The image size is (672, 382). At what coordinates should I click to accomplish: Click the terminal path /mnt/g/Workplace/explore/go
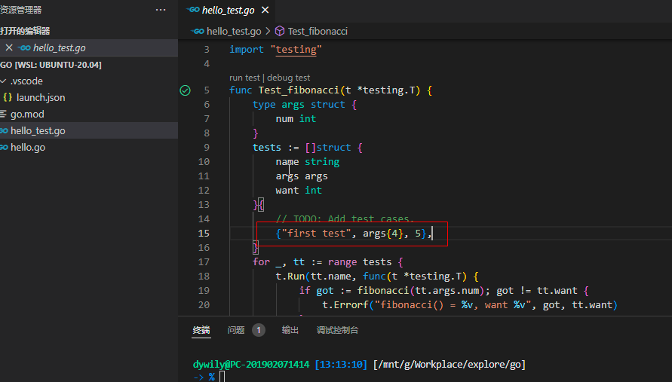tap(450, 365)
